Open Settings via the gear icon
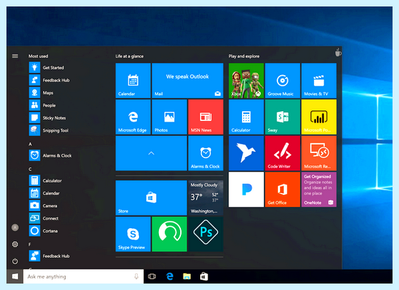This screenshot has width=399, height=290. tap(15, 244)
